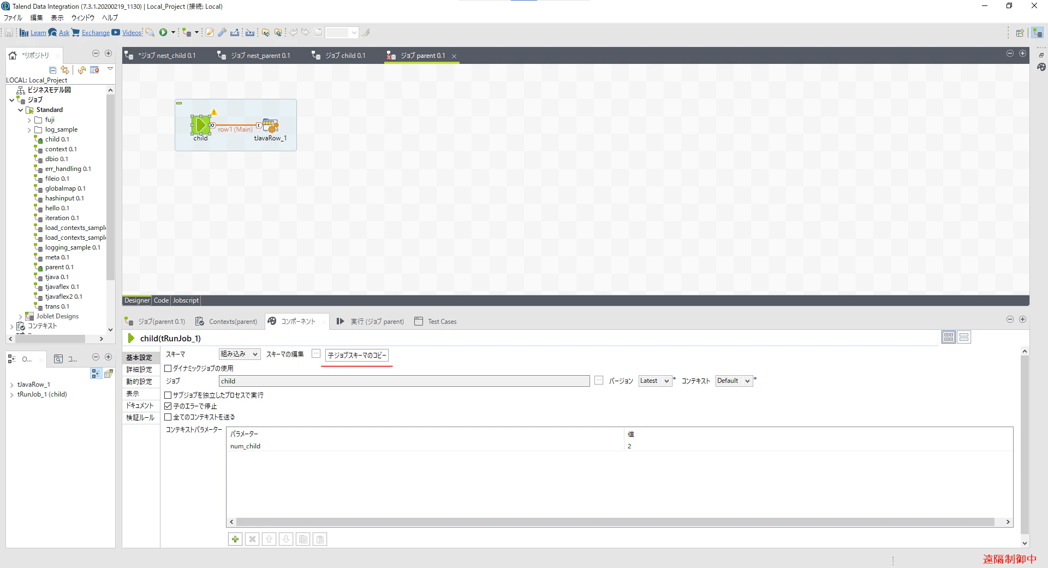Viewport: 1048px width, 568px height.
Task: Click the link with editor arrows icon
Action: (65, 70)
